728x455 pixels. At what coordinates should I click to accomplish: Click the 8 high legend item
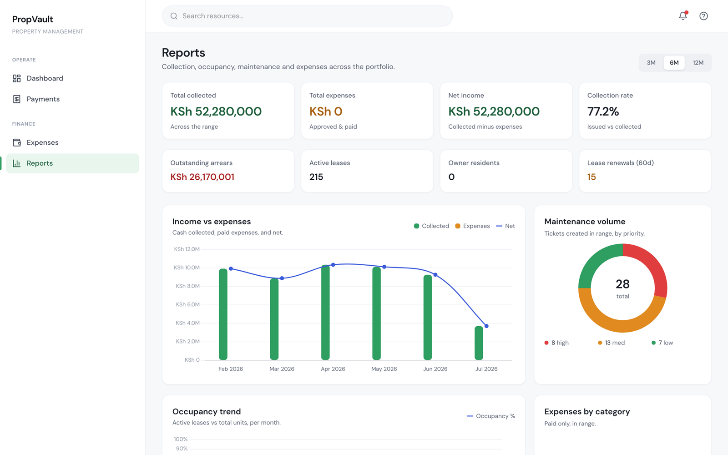point(556,343)
